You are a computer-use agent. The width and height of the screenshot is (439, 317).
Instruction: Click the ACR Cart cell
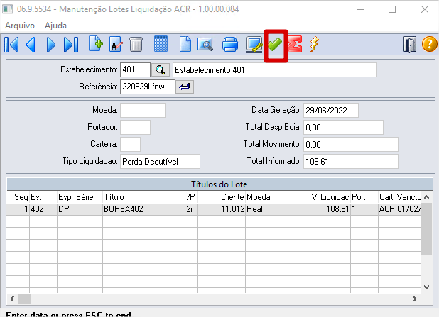(387, 209)
